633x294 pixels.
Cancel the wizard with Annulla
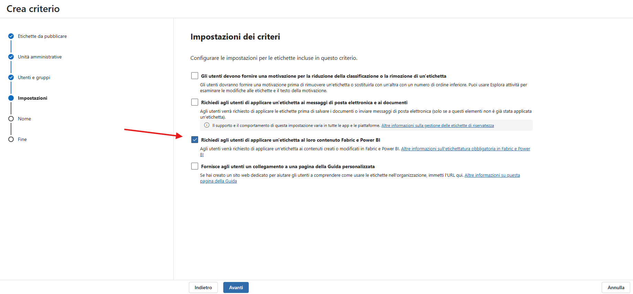(x=616, y=287)
